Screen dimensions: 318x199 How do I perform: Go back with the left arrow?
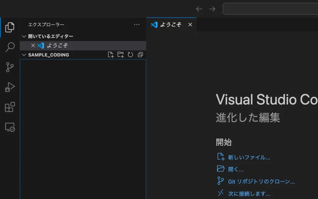199,9
